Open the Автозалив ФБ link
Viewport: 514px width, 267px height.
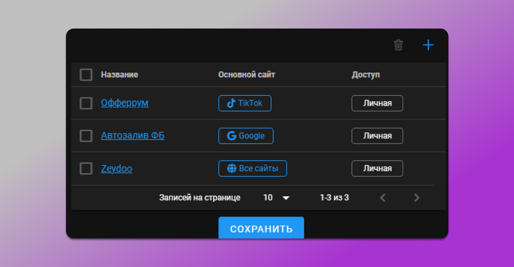[x=132, y=135]
